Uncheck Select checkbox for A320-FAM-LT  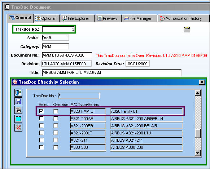click(41, 111)
